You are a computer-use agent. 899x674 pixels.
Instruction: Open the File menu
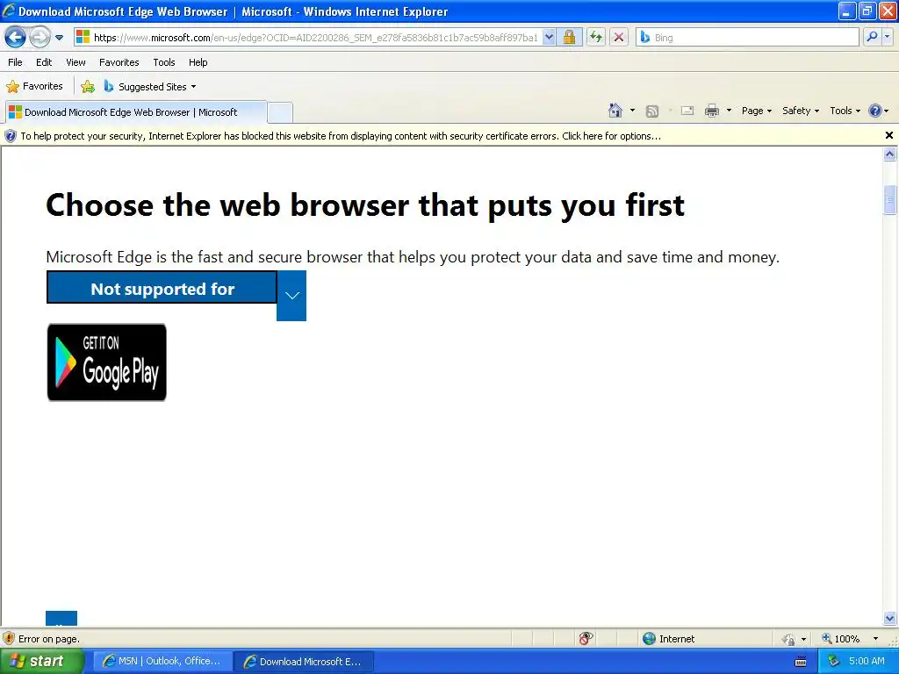(16, 62)
